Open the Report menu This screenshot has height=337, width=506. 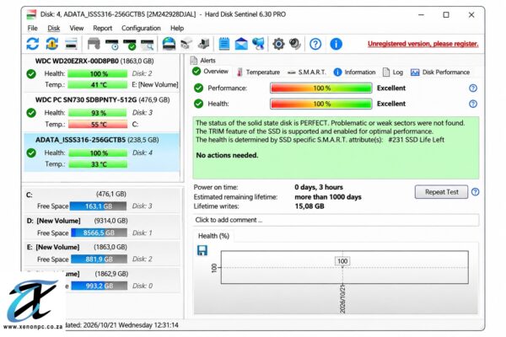point(102,28)
